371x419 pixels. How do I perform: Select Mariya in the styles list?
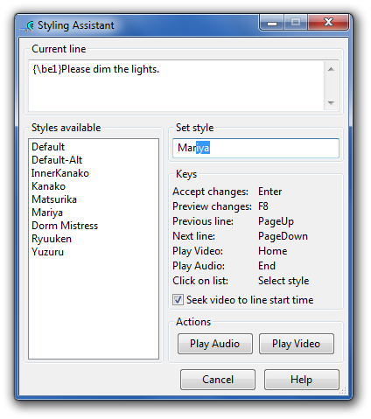pyautogui.click(x=47, y=213)
